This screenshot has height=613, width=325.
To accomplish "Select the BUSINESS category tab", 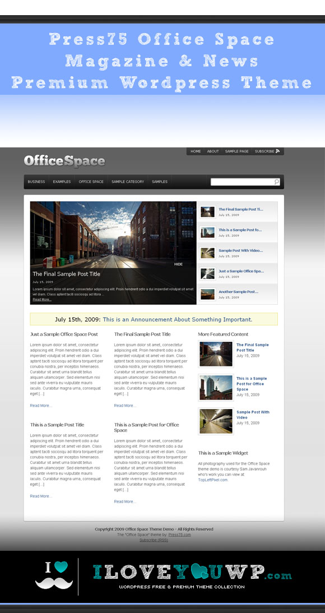I will pos(36,182).
